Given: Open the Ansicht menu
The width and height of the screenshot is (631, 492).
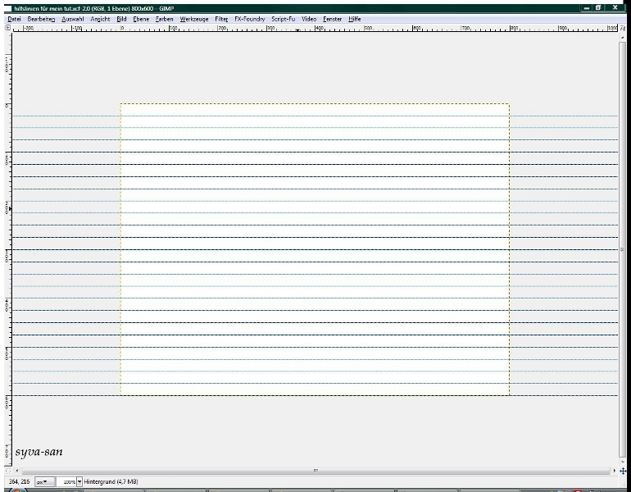Looking at the screenshot, I should click(x=100, y=19).
